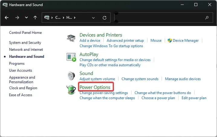Open the Power Options heading
Image resolution: width=217 pixels, height=137 pixels.
[95, 87]
